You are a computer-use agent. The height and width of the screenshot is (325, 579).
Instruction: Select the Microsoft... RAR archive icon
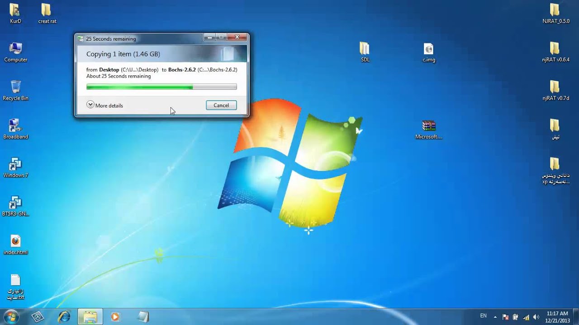pos(428,130)
